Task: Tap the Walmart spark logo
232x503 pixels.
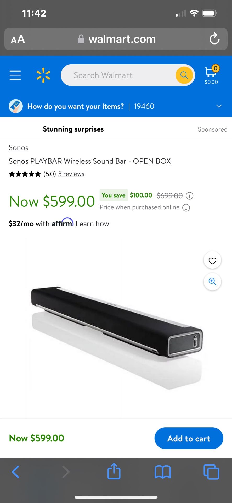Action: click(43, 75)
